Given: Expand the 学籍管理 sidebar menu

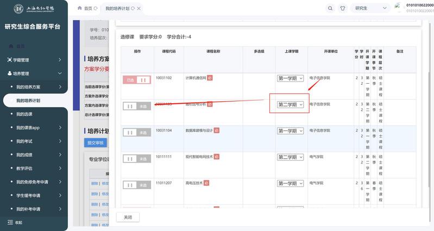Looking at the screenshot, I should coord(34,60).
